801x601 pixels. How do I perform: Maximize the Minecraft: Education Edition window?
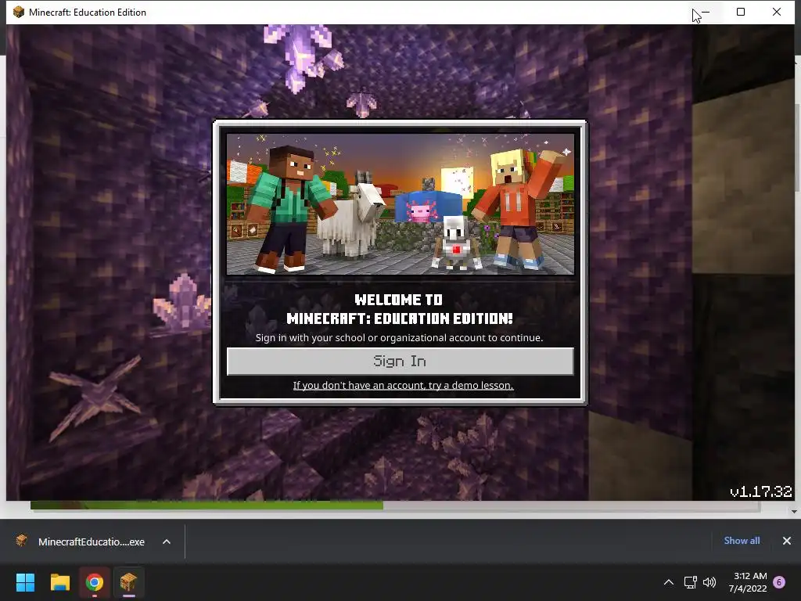tap(741, 13)
